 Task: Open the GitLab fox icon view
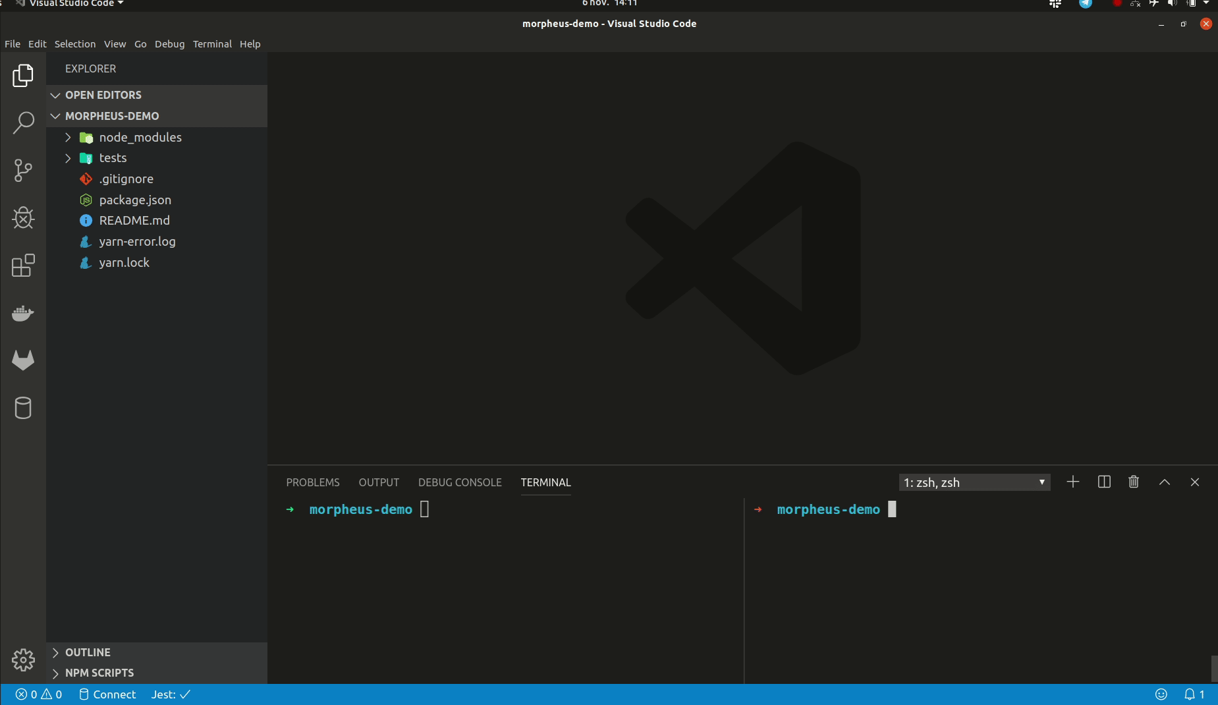pos(23,360)
